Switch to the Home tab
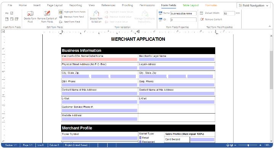This screenshot has width=274, height=149. click(x=23, y=5)
